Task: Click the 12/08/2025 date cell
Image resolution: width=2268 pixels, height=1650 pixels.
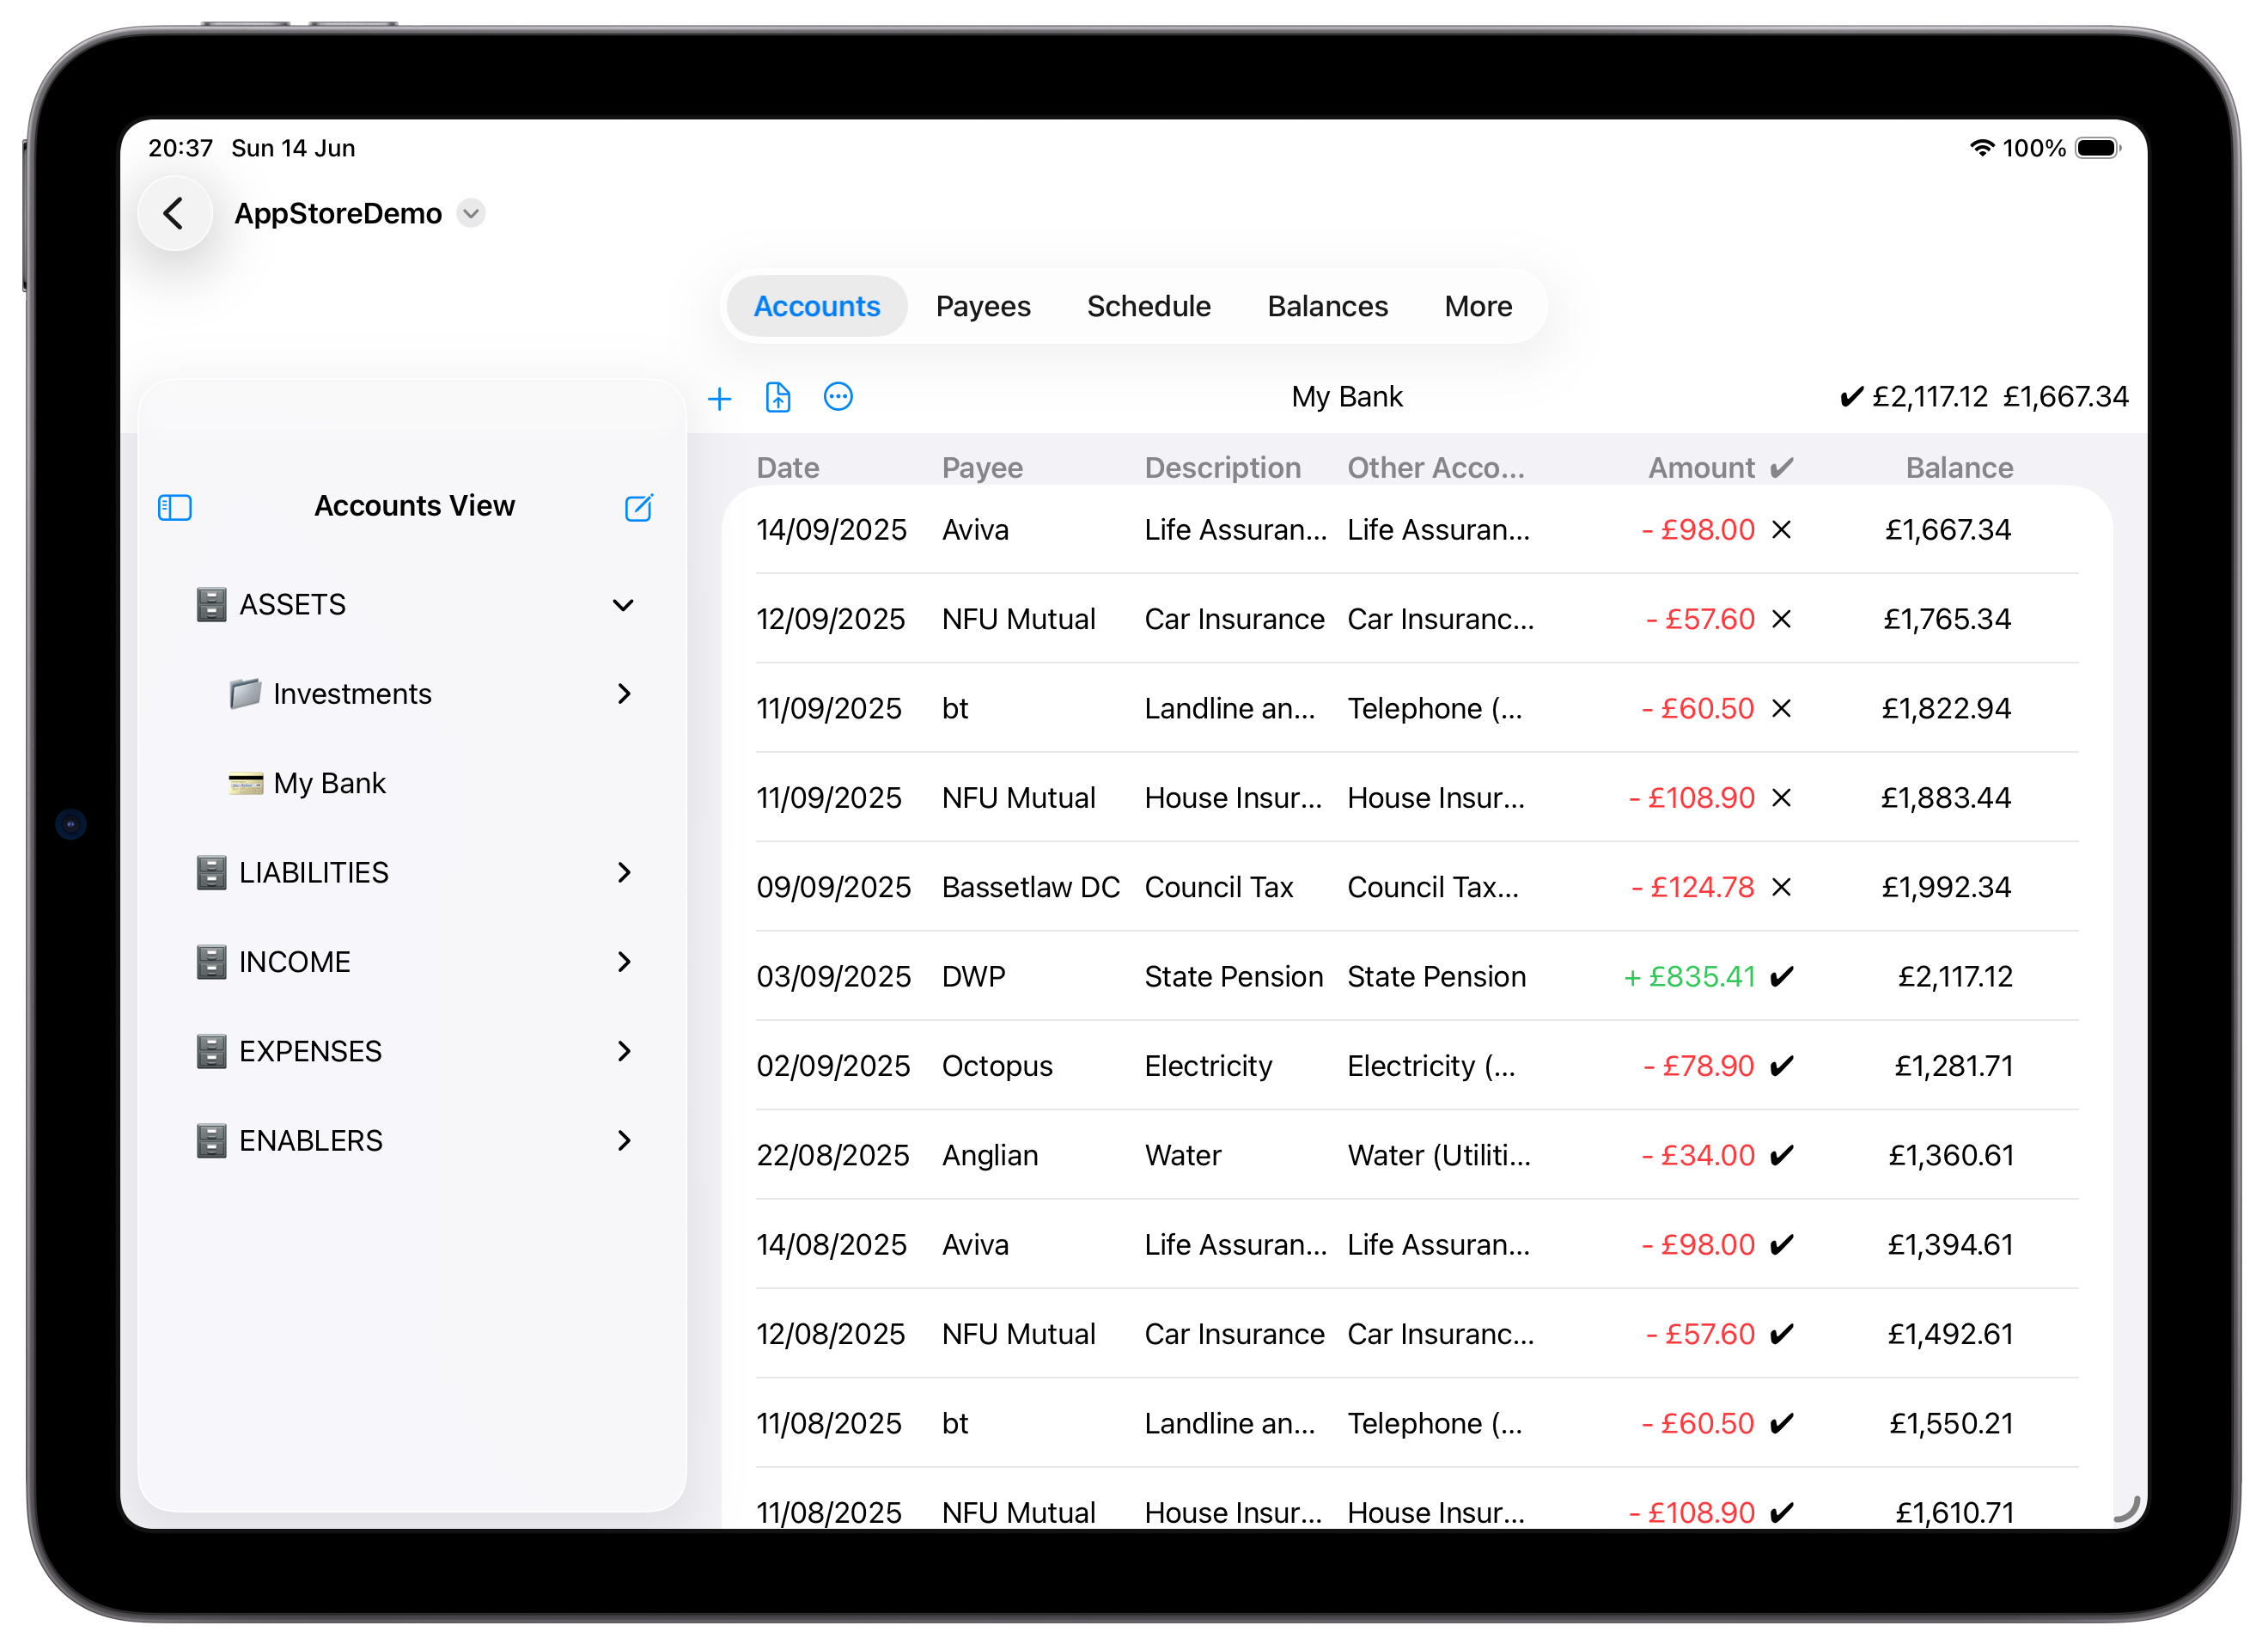Action: click(x=830, y=1334)
